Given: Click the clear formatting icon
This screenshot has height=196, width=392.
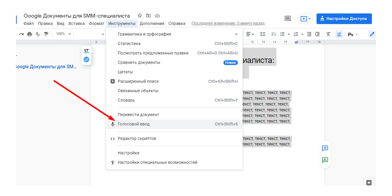Looking at the screenshot, I should tap(328, 34).
